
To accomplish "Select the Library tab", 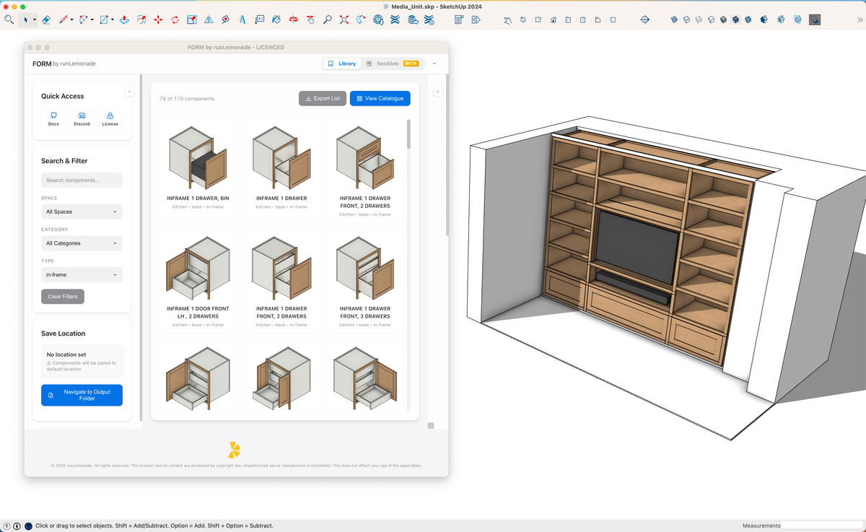I will [341, 63].
